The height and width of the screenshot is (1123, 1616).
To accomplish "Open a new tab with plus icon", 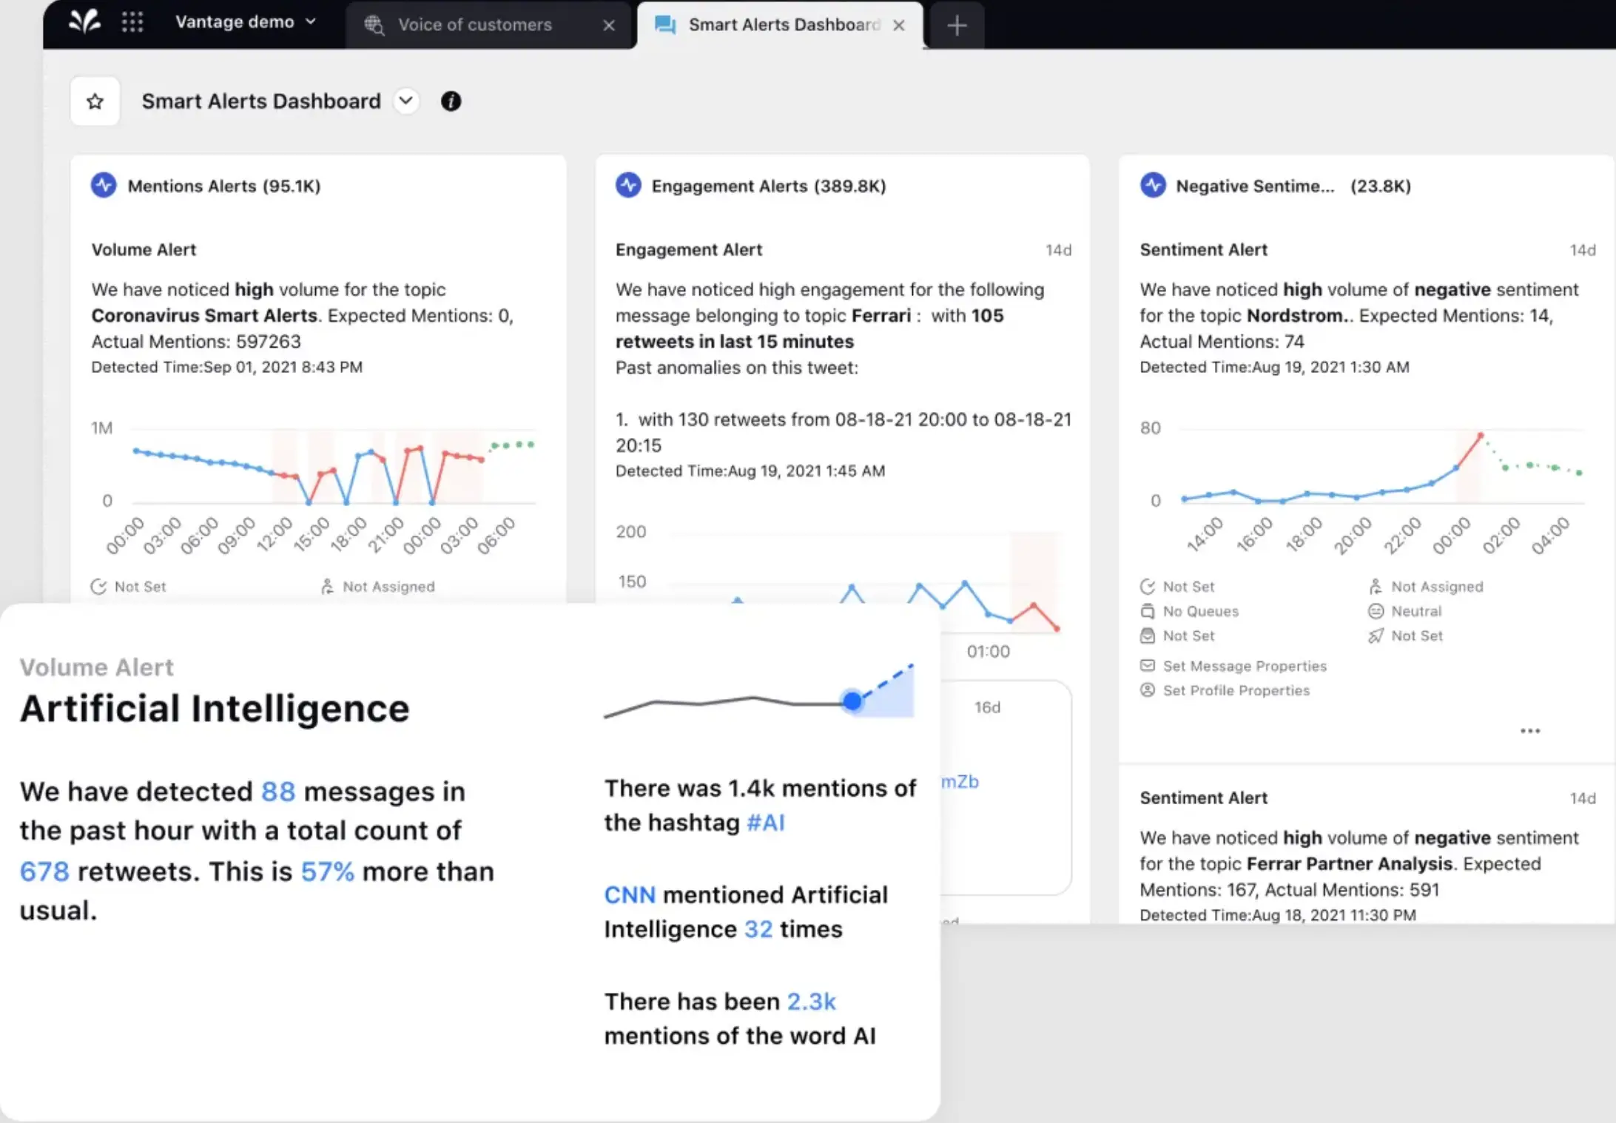I will 957,25.
